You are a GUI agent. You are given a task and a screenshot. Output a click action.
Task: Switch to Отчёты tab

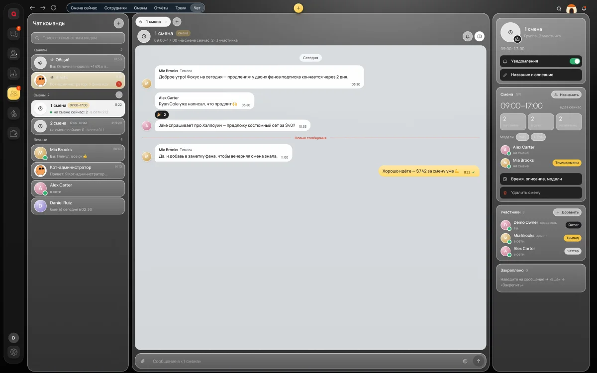161,8
